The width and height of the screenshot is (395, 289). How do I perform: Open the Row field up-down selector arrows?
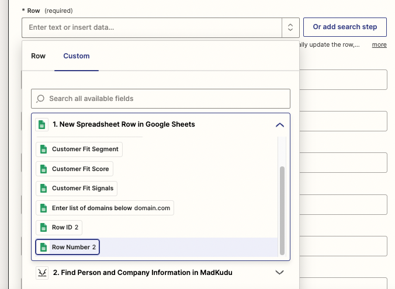tap(290, 27)
